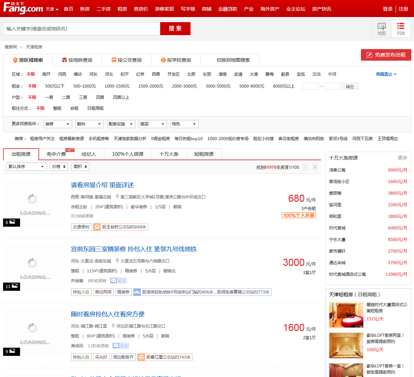Viewport: 414px width, 377px height.
Task: Click the minimum rent input box
Action: click(311, 86)
